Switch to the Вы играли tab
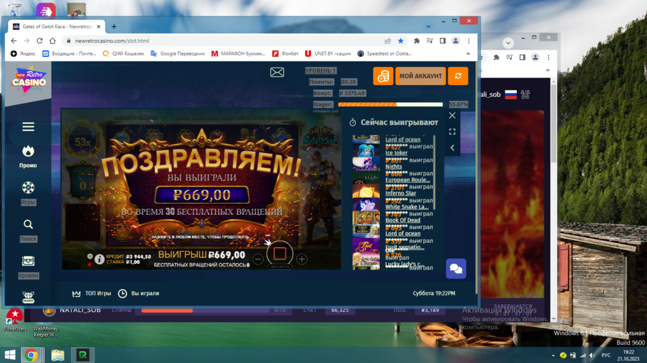Image resolution: width=647 pixels, height=363 pixels. (x=138, y=293)
